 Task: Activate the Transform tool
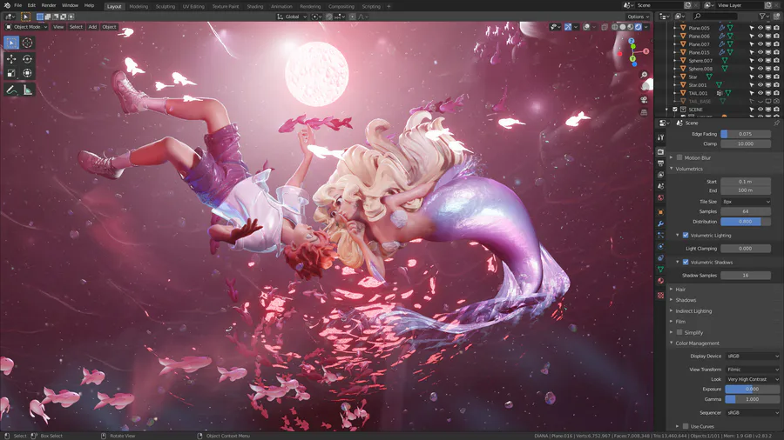tap(28, 73)
